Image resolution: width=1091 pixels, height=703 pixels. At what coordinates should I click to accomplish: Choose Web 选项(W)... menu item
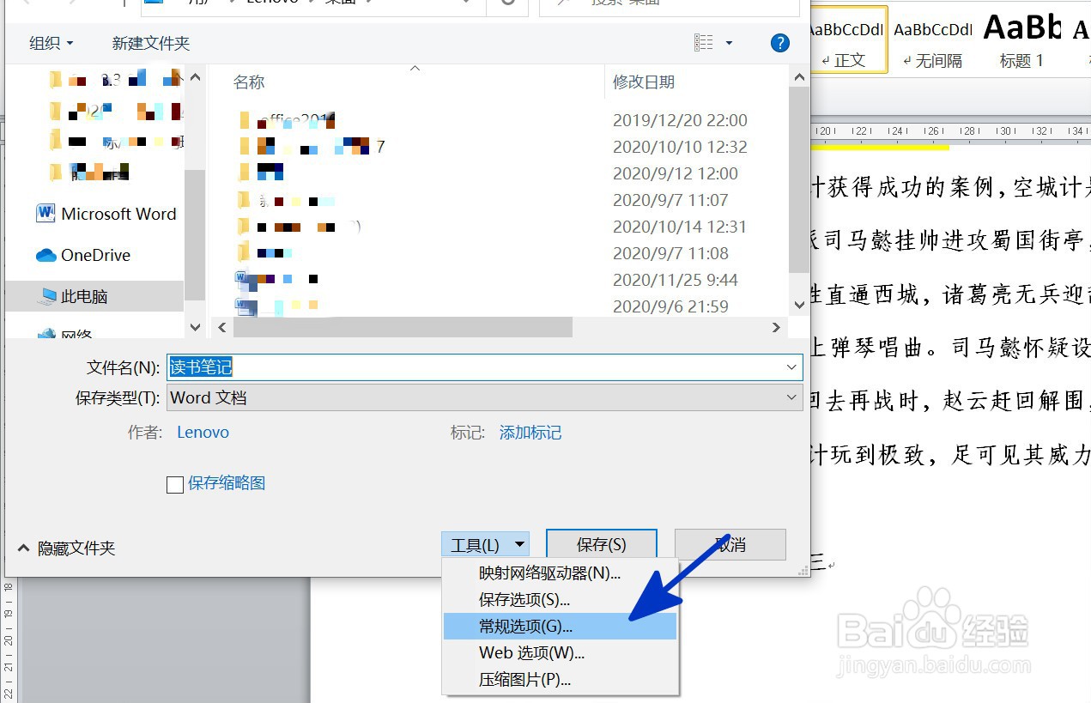click(x=561, y=652)
